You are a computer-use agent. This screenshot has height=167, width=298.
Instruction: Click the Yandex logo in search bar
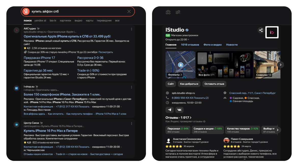pos(26,11)
